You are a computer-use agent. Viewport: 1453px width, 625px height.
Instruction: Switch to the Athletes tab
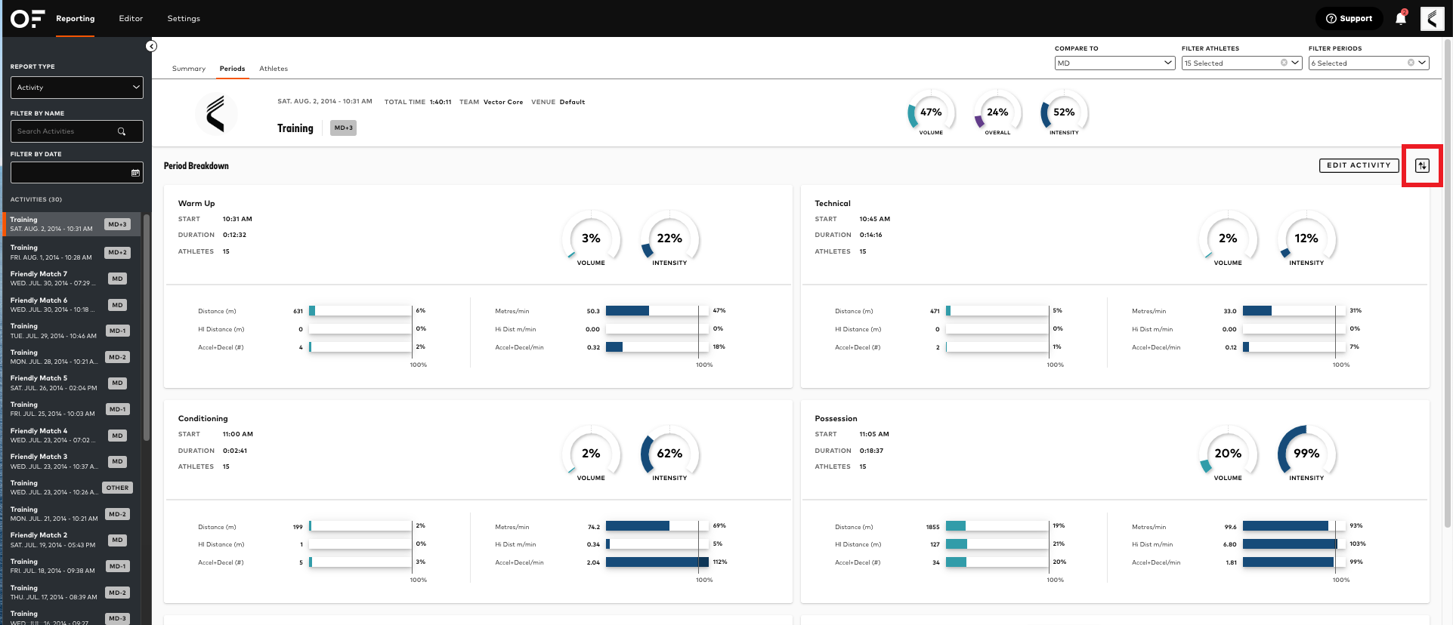(274, 69)
